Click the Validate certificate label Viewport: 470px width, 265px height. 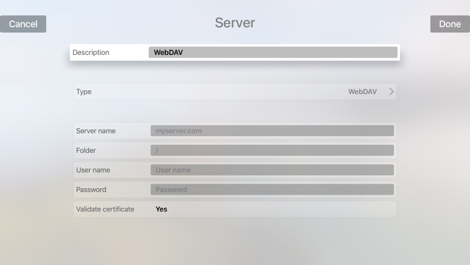(105, 209)
